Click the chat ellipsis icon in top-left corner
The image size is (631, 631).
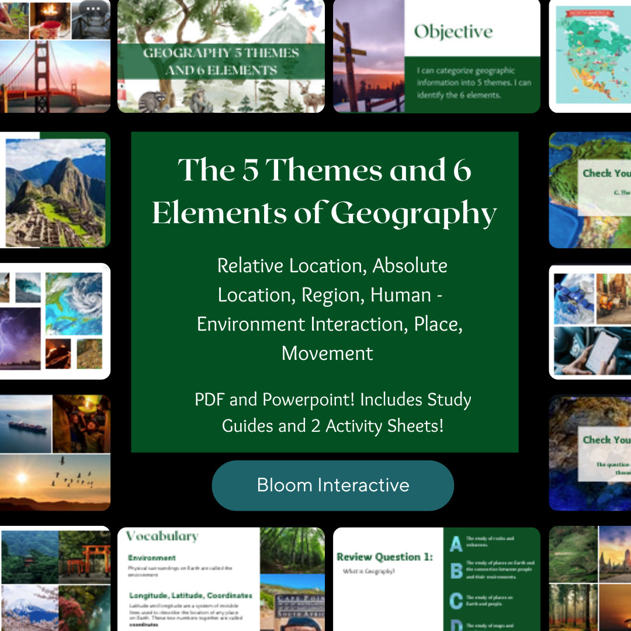click(92, 8)
